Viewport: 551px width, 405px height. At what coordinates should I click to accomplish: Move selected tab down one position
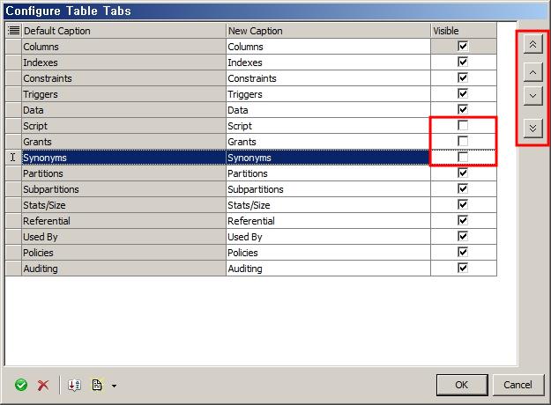click(x=532, y=95)
